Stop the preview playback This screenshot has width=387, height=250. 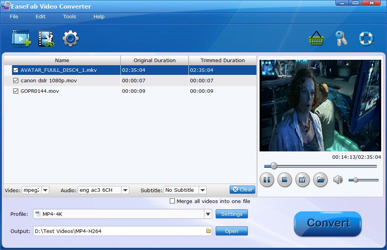[x=284, y=180]
